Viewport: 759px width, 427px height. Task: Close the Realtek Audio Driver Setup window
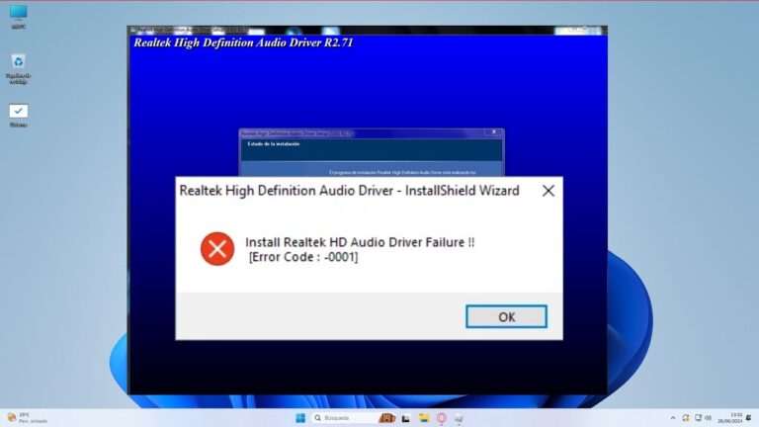(x=491, y=132)
